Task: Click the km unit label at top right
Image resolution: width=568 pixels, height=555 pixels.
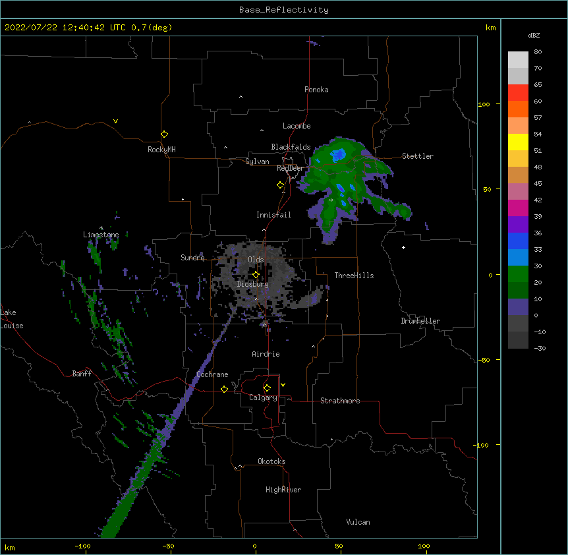Action: click(x=490, y=28)
